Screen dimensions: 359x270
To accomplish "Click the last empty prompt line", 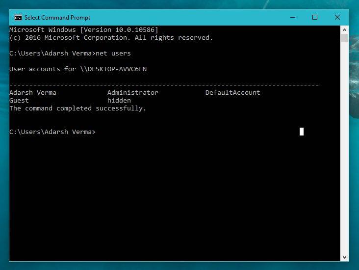I will (52, 132).
